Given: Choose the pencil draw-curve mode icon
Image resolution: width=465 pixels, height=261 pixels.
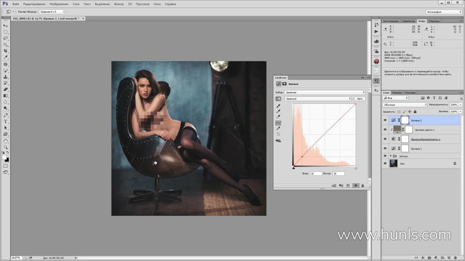Looking at the screenshot, I should click(278, 129).
